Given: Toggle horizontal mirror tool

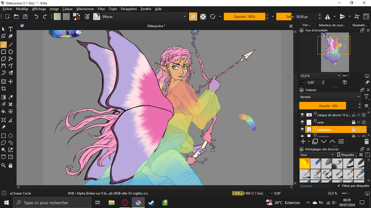Looking at the screenshot, I should [328, 17].
